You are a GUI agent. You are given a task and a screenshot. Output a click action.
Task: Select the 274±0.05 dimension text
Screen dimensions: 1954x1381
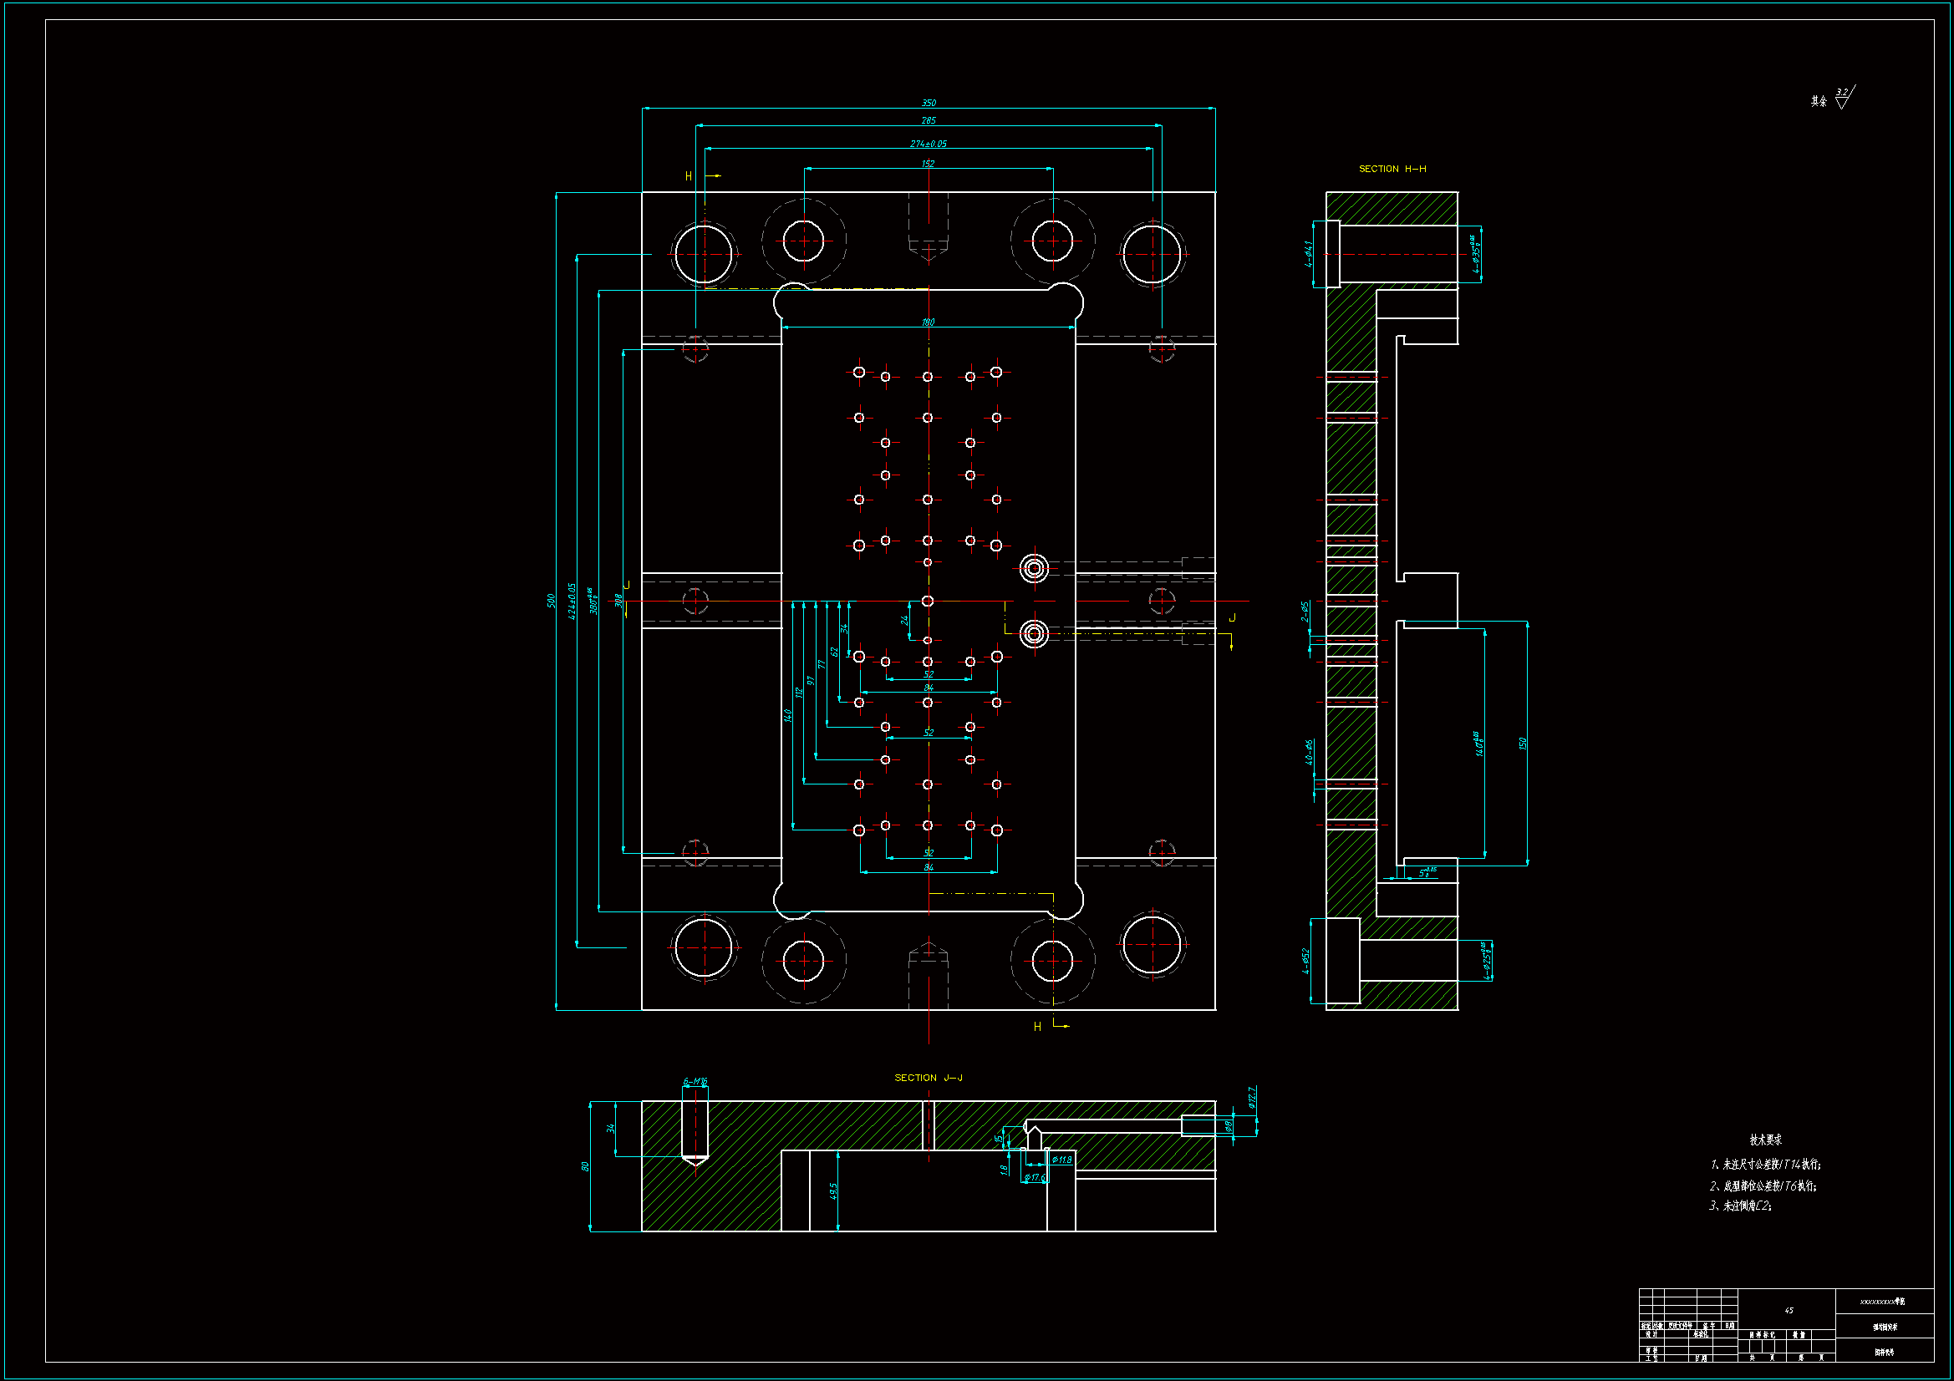click(928, 144)
